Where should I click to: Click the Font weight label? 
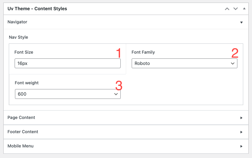(x=27, y=83)
